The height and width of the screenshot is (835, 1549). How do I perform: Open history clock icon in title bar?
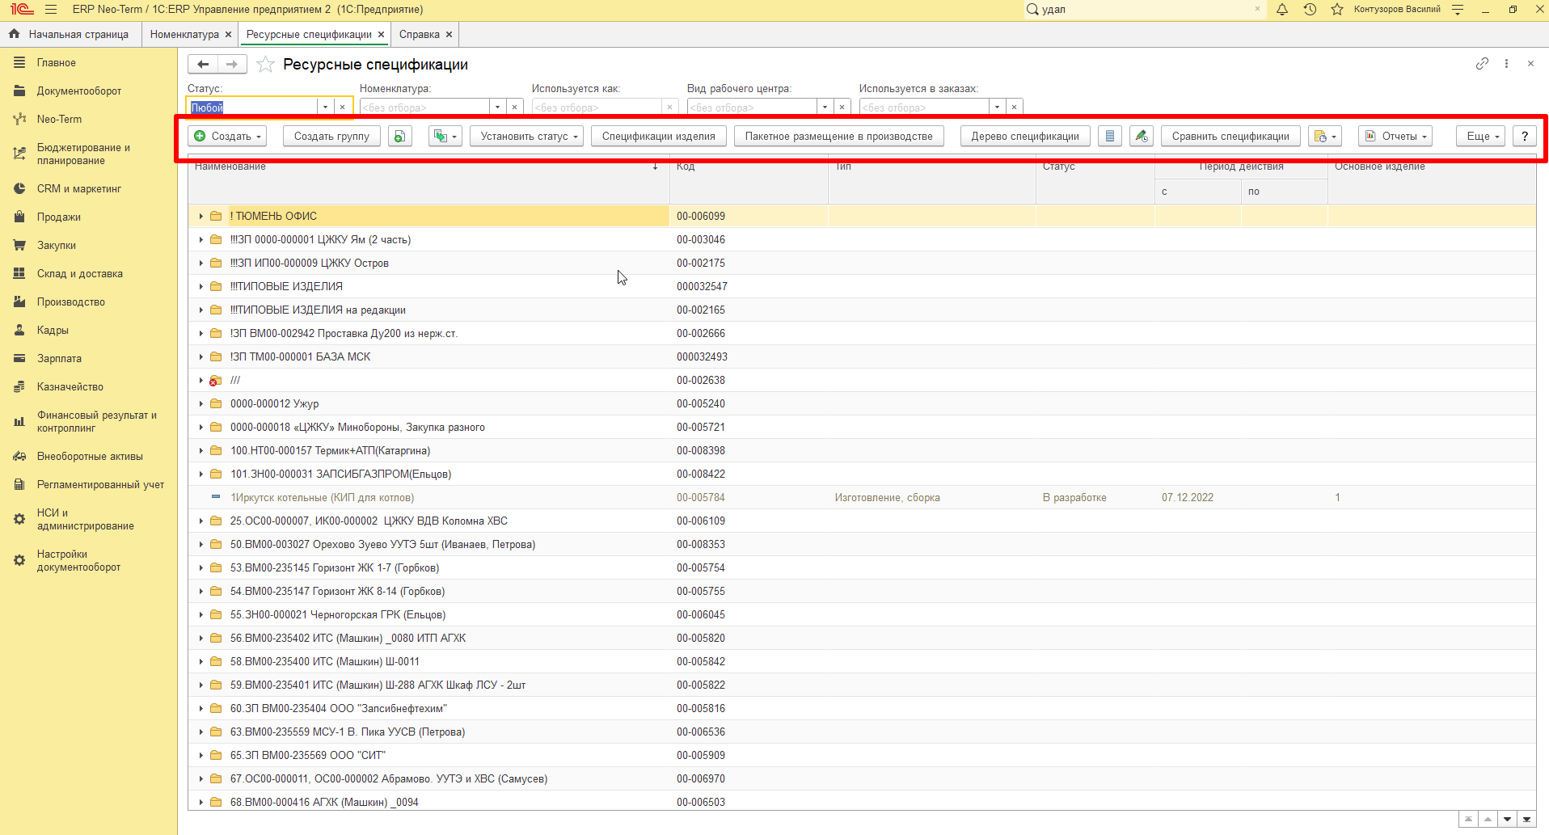pyautogui.click(x=1310, y=10)
